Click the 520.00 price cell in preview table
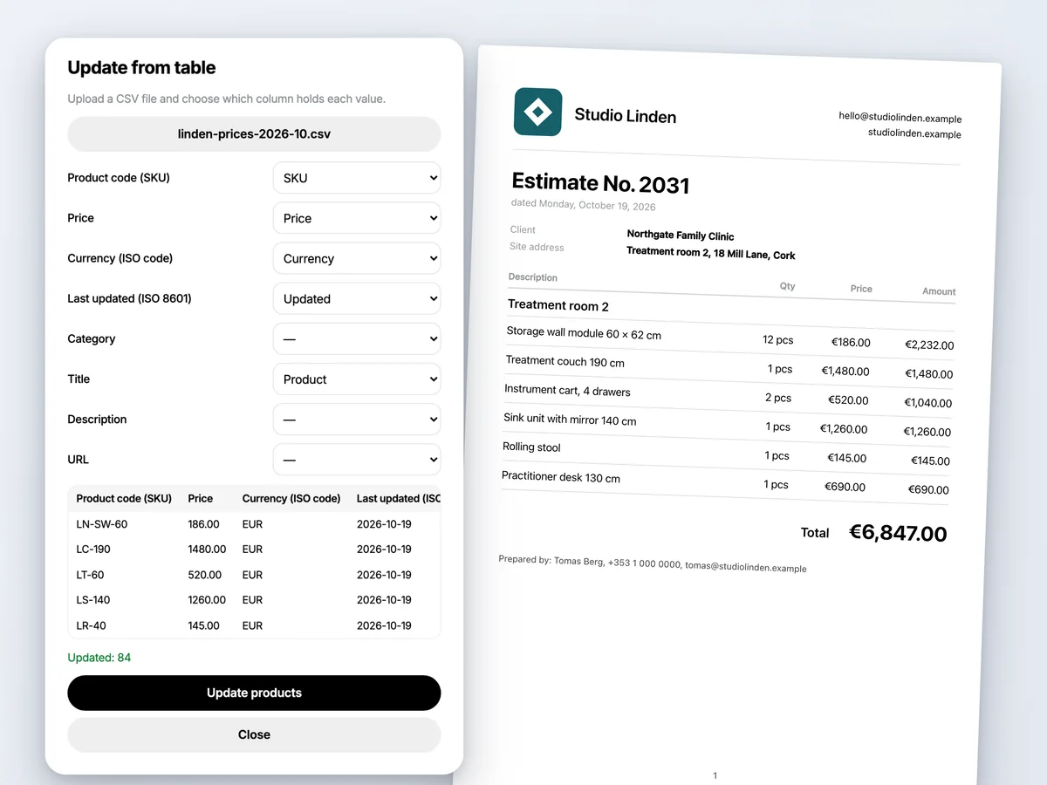Viewport: 1047px width, 785px height. 205,575
